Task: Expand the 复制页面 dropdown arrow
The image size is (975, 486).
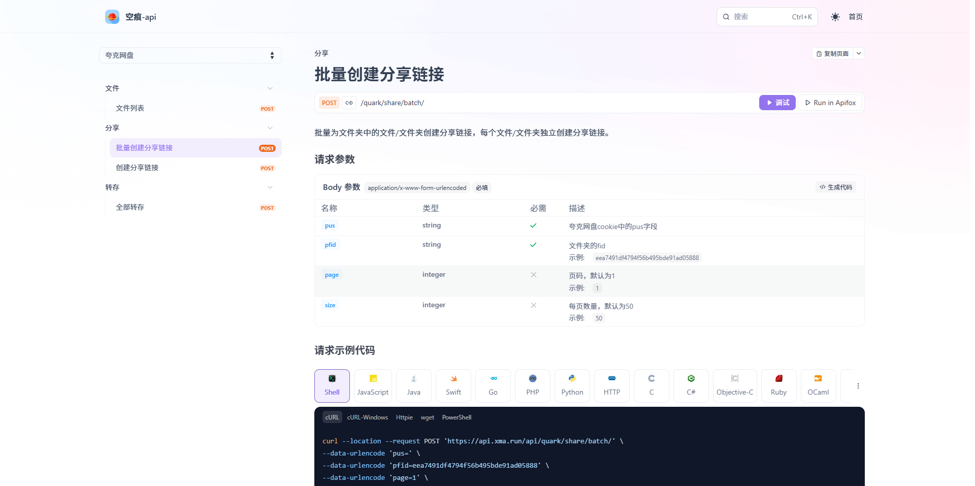Action: [x=859, y=53]
